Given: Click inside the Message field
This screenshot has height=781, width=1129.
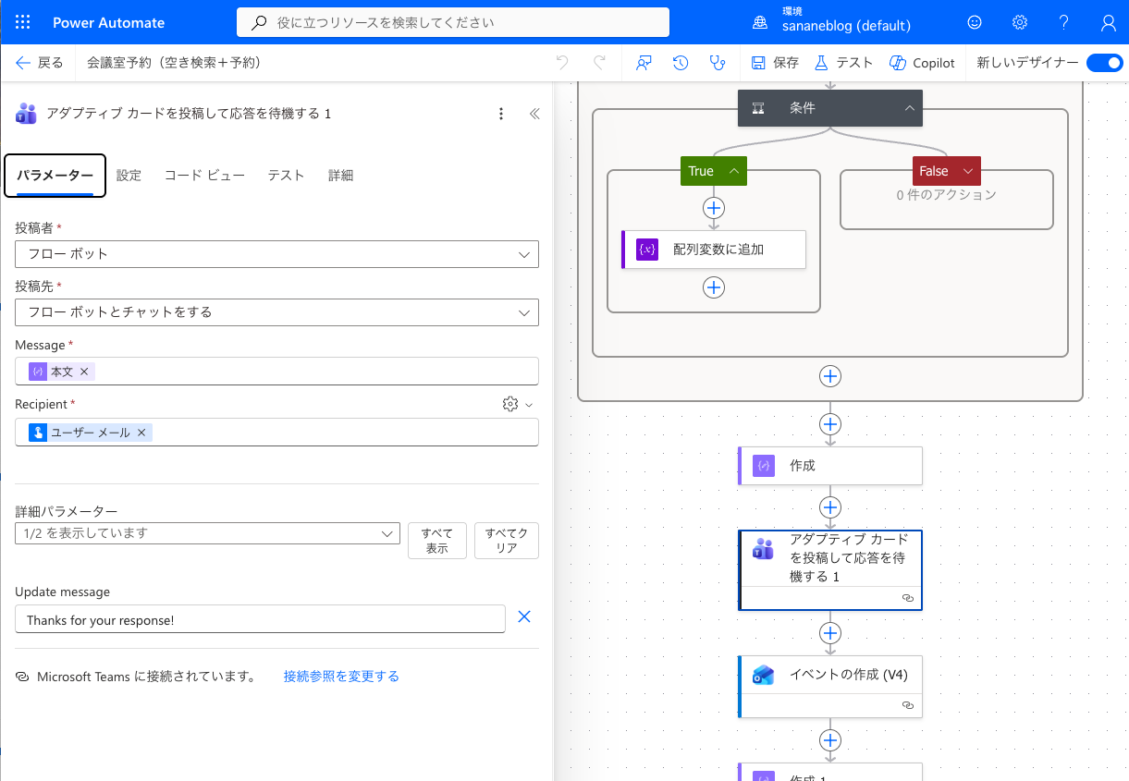Looking at the screenshot, I should [276, 372].
